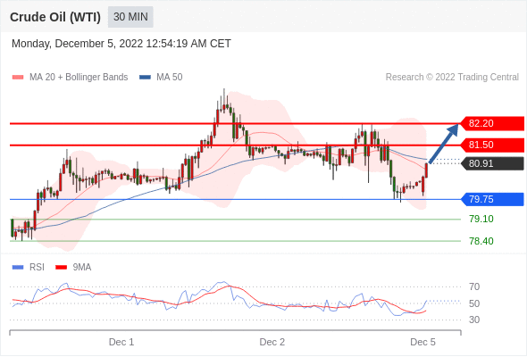Click the 79.10 support level label
527x357 pixels.
click(x=481, y=219)
